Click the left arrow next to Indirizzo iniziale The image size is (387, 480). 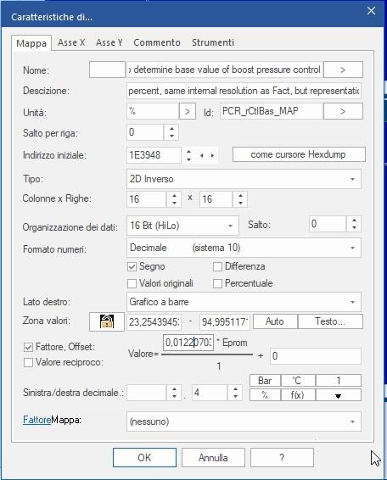(x=202, y=155)
